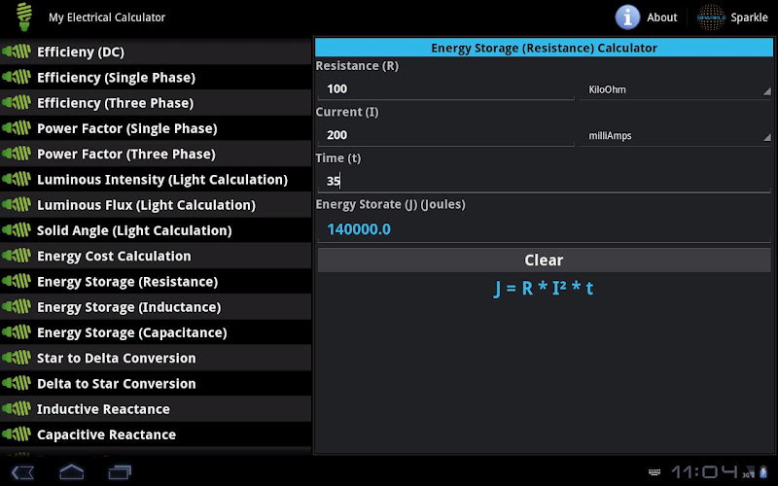Tap the bulb icon beside Capacitive Reactance
This screenshot has height=486, width=778.
tap(17, 434)
